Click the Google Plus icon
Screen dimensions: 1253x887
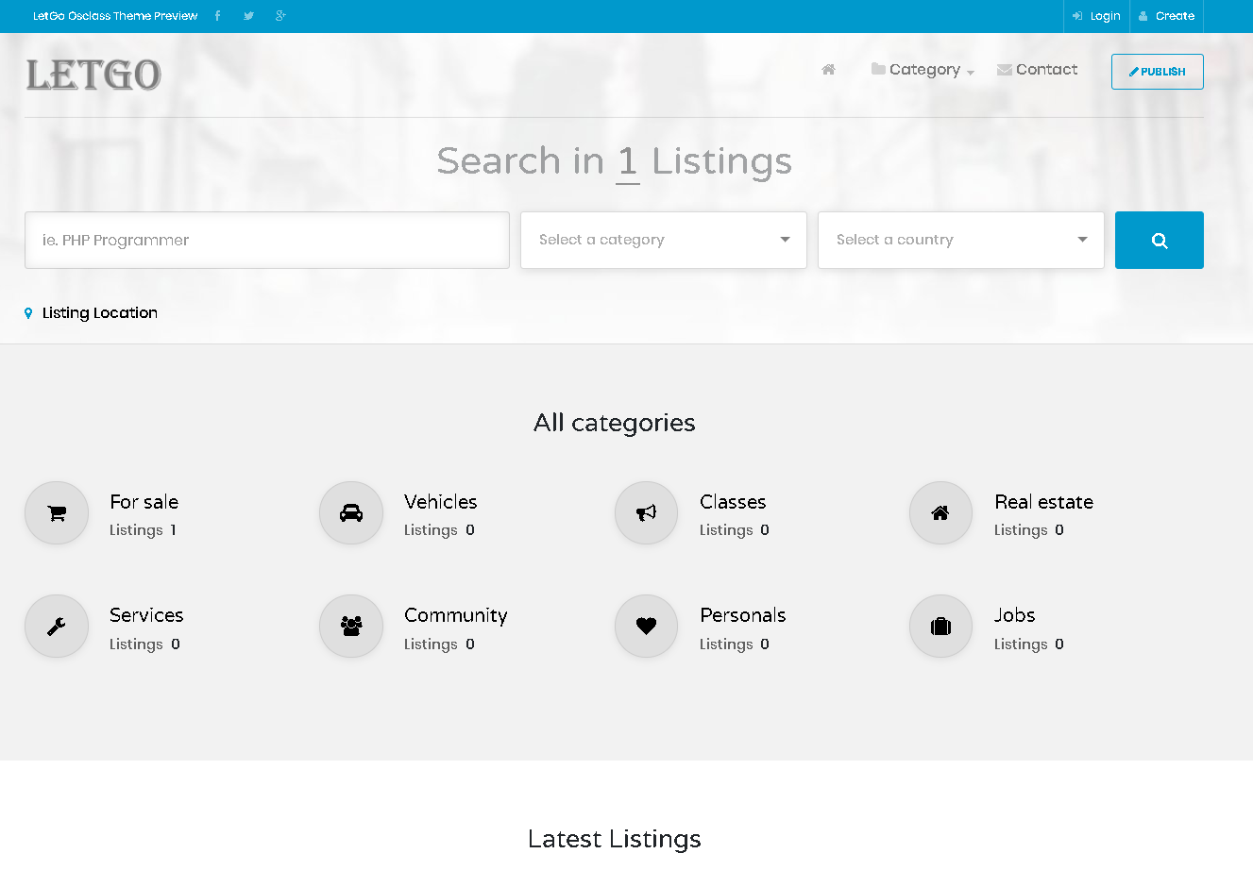coord(280,16)
